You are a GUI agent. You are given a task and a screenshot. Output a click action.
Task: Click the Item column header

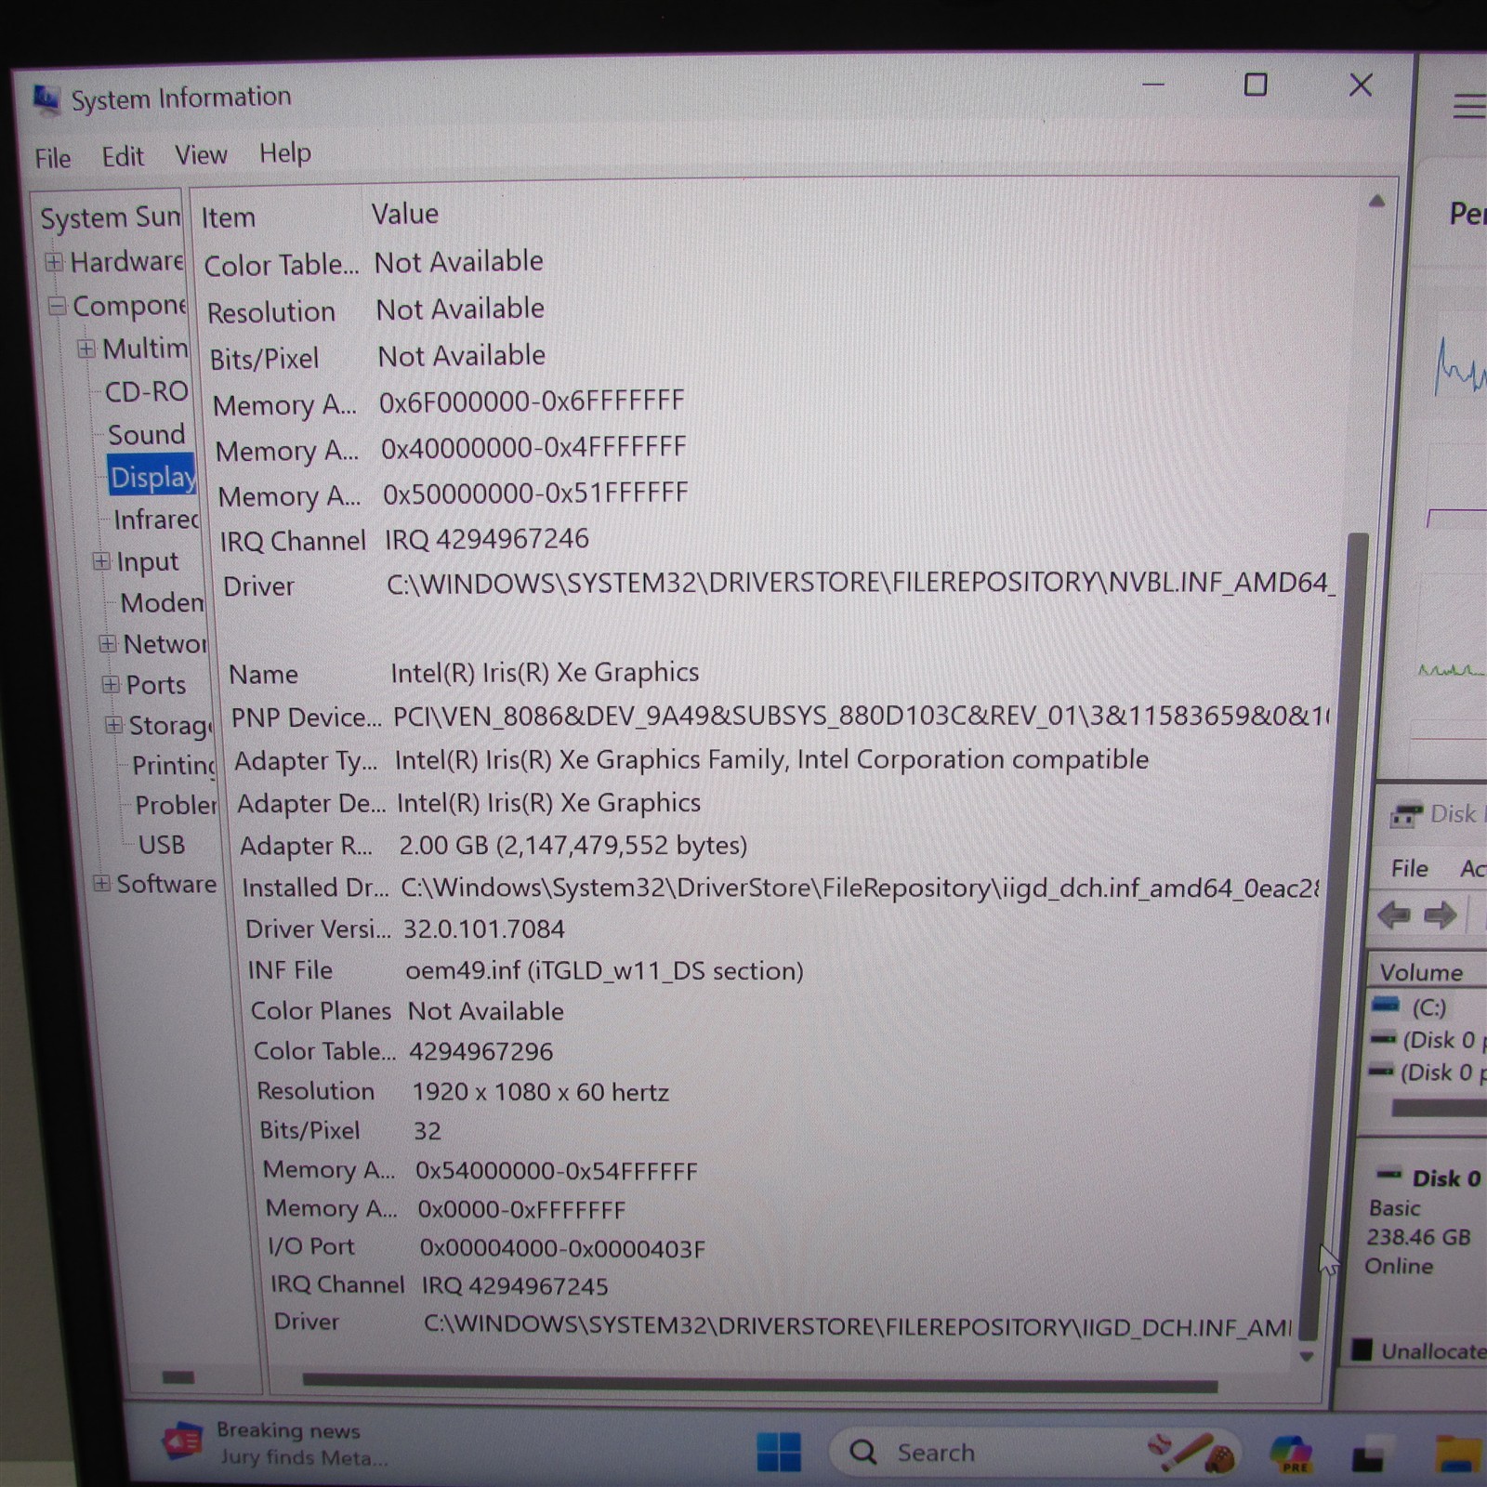coord(229,217)
